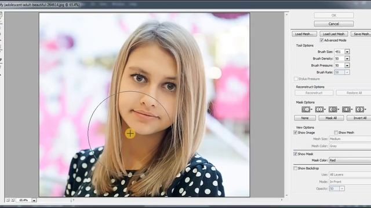
Task: Enable the Show Mesh checkbox
Action: pos(336,132)
